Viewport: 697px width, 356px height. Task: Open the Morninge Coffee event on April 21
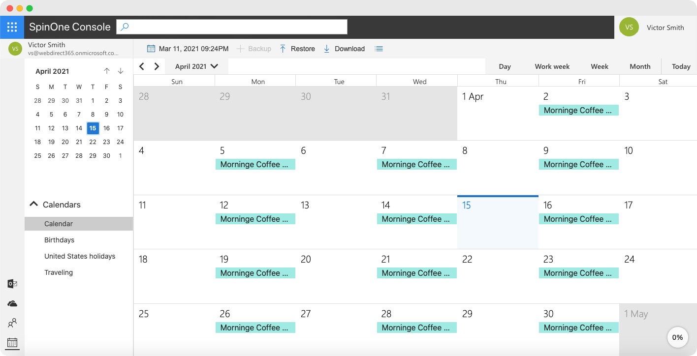[417, 273]
